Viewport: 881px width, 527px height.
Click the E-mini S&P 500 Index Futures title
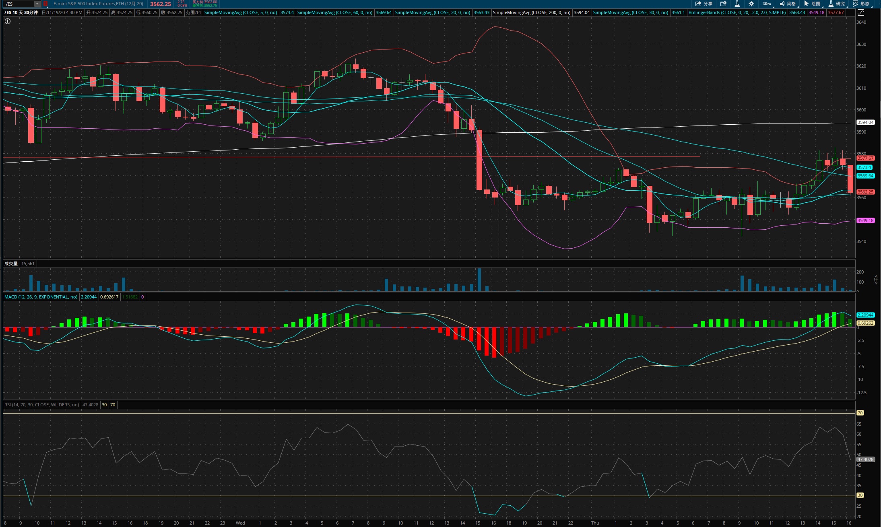click(x=98, y=4)
